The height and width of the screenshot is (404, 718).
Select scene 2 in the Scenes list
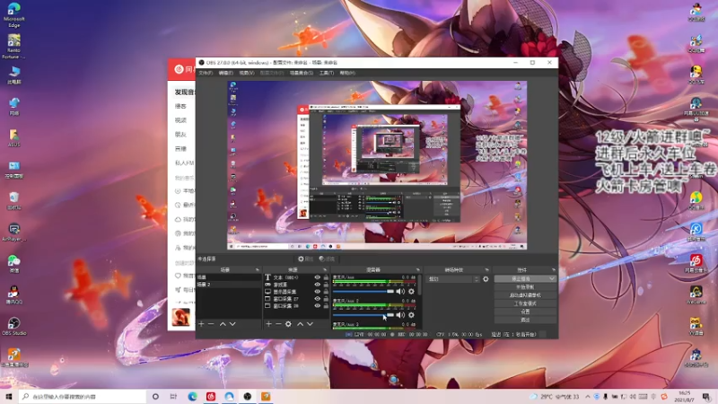(229, 285)
